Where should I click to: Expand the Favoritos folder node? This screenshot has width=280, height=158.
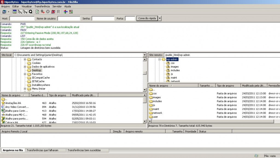coord(25,74)
